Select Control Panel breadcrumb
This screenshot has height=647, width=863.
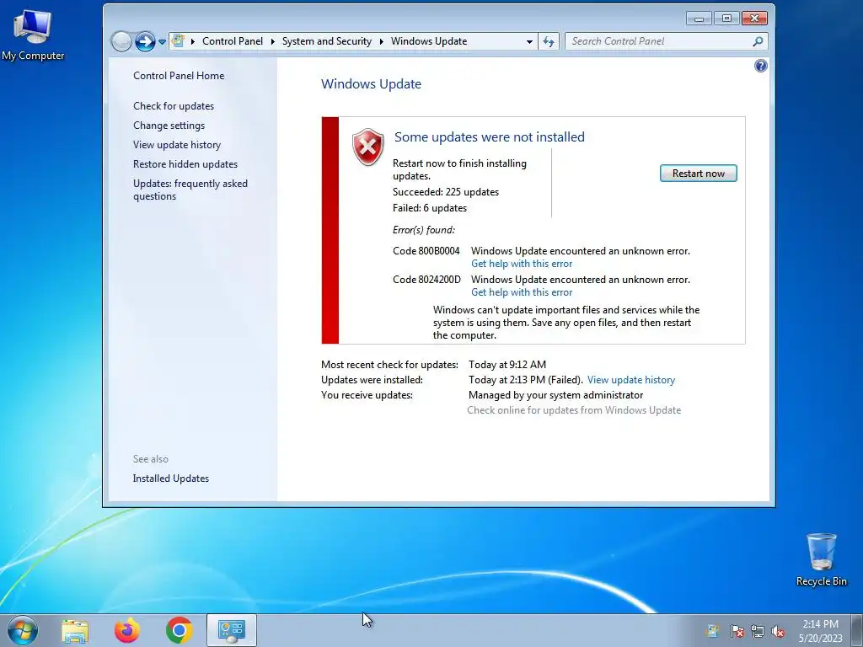point(233,41)
